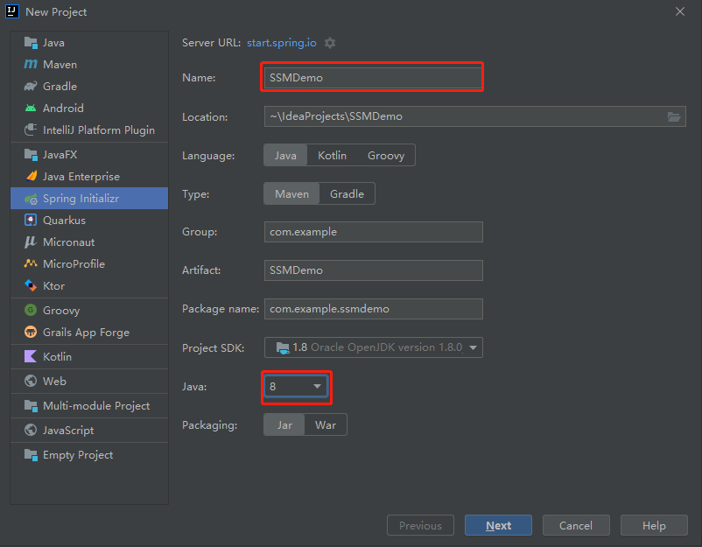Click the Next button
Viewport: 702px width, 547px height.
click(498, 525)
